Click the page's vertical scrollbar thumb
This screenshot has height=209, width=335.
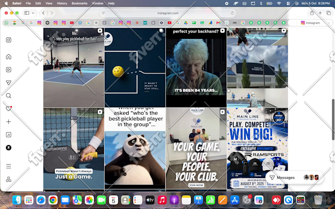[333, 119]
